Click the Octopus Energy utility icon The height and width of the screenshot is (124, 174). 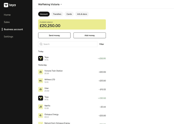[x=40, y=115]
